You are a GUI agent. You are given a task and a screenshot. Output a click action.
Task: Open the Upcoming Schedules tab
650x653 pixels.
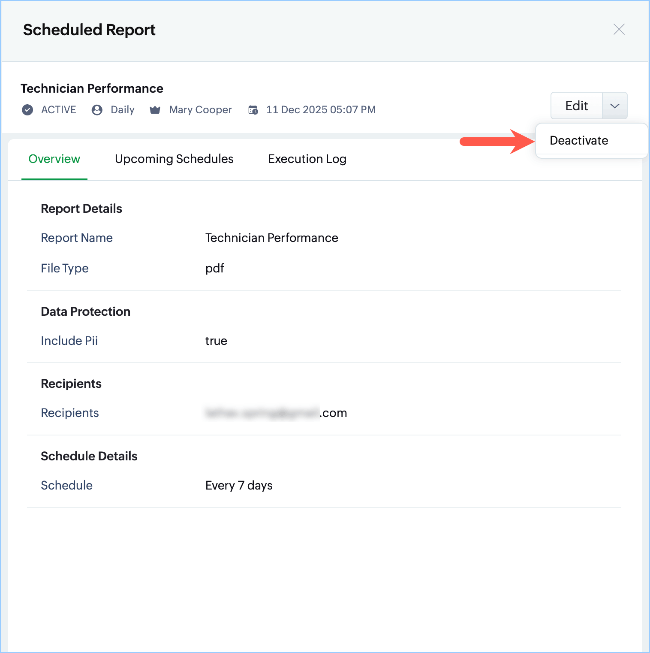pos(174,159)
